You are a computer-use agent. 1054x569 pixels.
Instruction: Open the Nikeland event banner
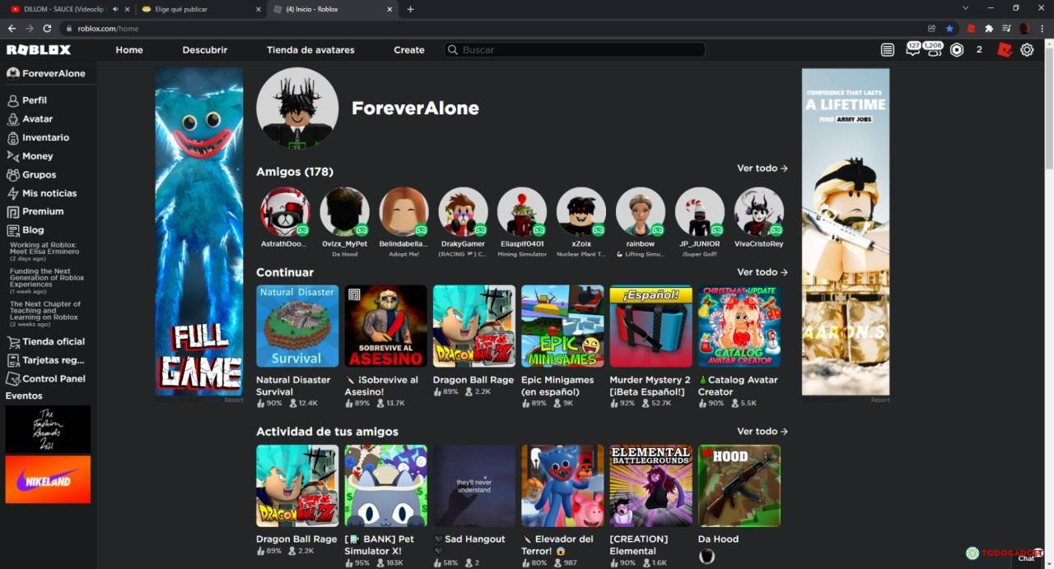pyautogui.click(x=48, y=480)
